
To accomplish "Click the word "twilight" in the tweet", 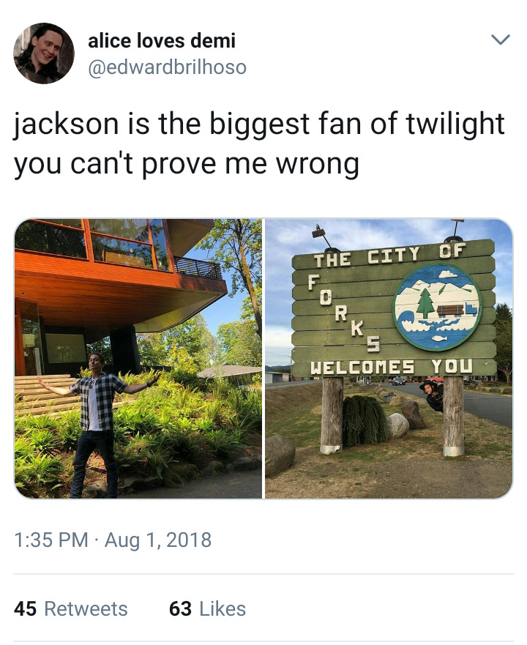I will [456, 124].
